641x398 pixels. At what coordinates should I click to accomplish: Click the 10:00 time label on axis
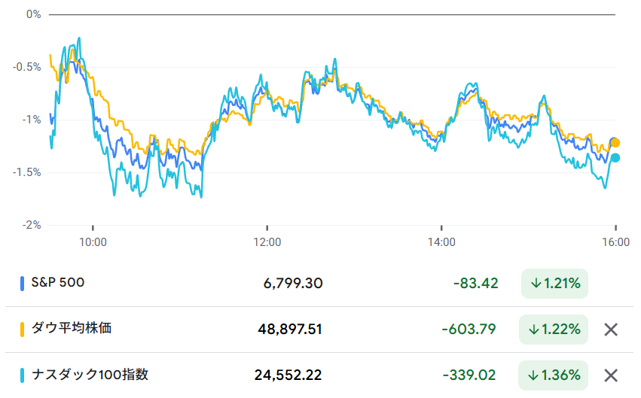tap(93, 242)
